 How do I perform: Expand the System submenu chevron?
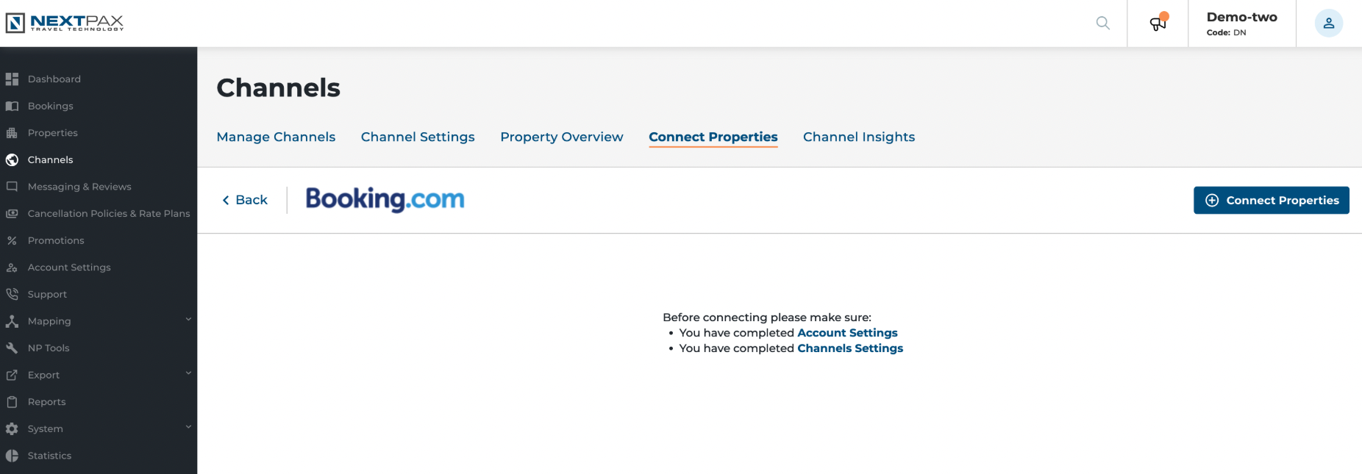188,426
